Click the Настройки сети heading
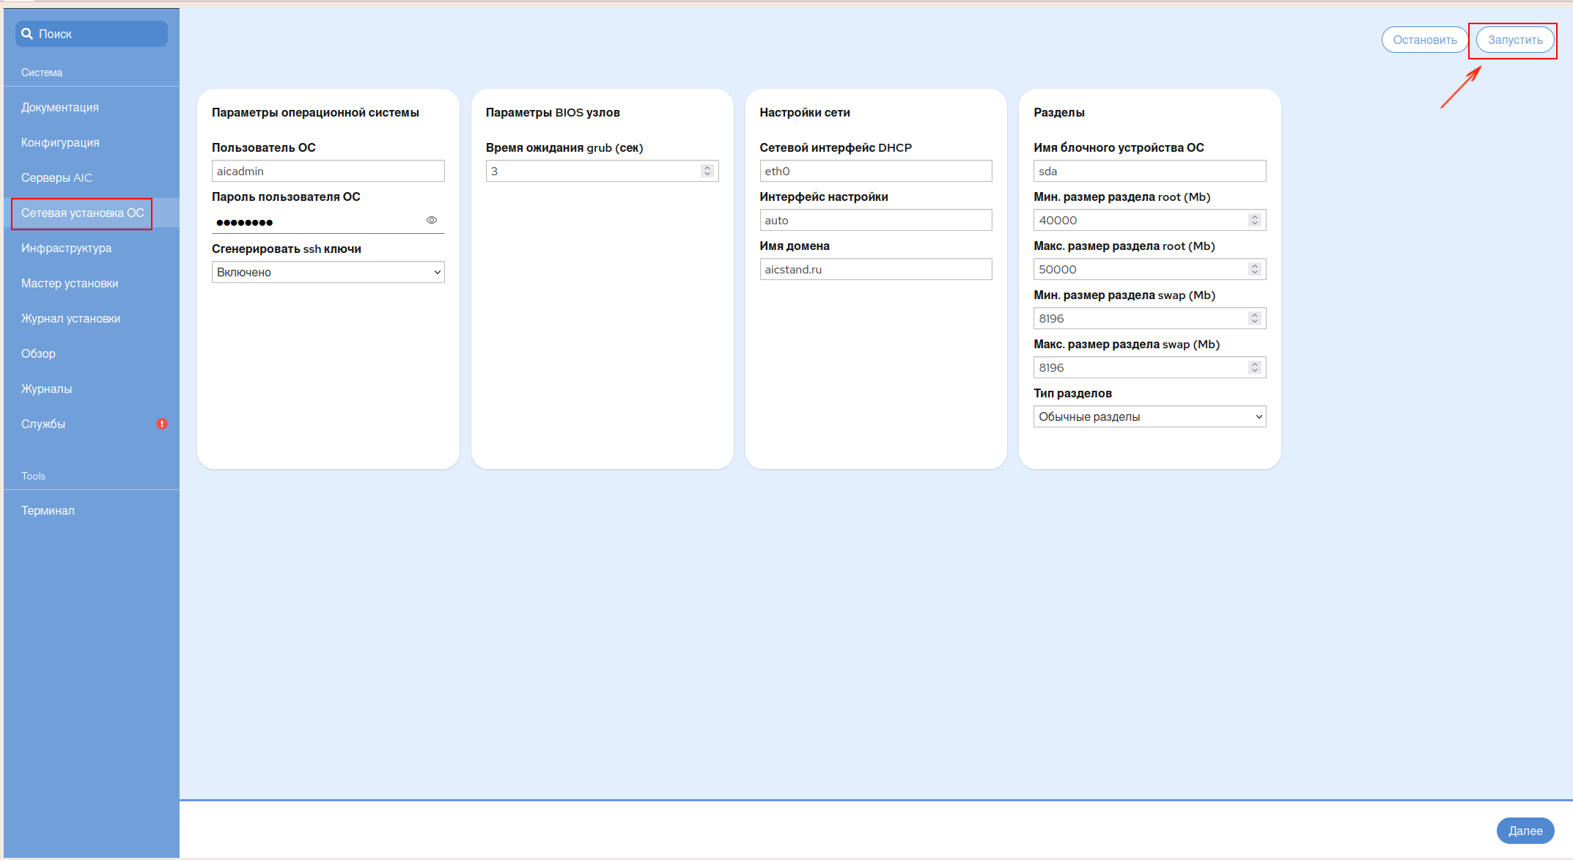The image size is (1573, 860). tap(805, 112)
